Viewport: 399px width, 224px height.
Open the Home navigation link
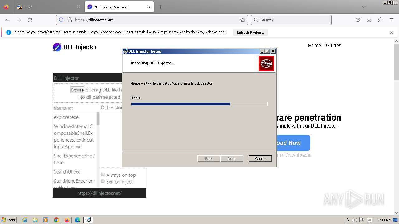[x=314, y=45]
